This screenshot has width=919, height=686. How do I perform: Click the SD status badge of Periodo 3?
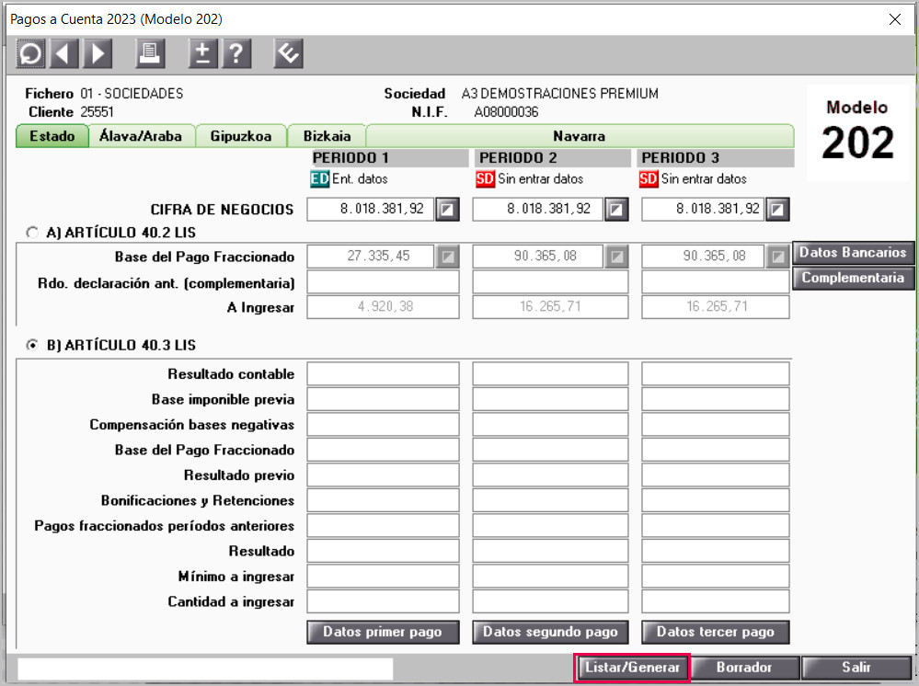pyautogui.click(x=649, y=179)
